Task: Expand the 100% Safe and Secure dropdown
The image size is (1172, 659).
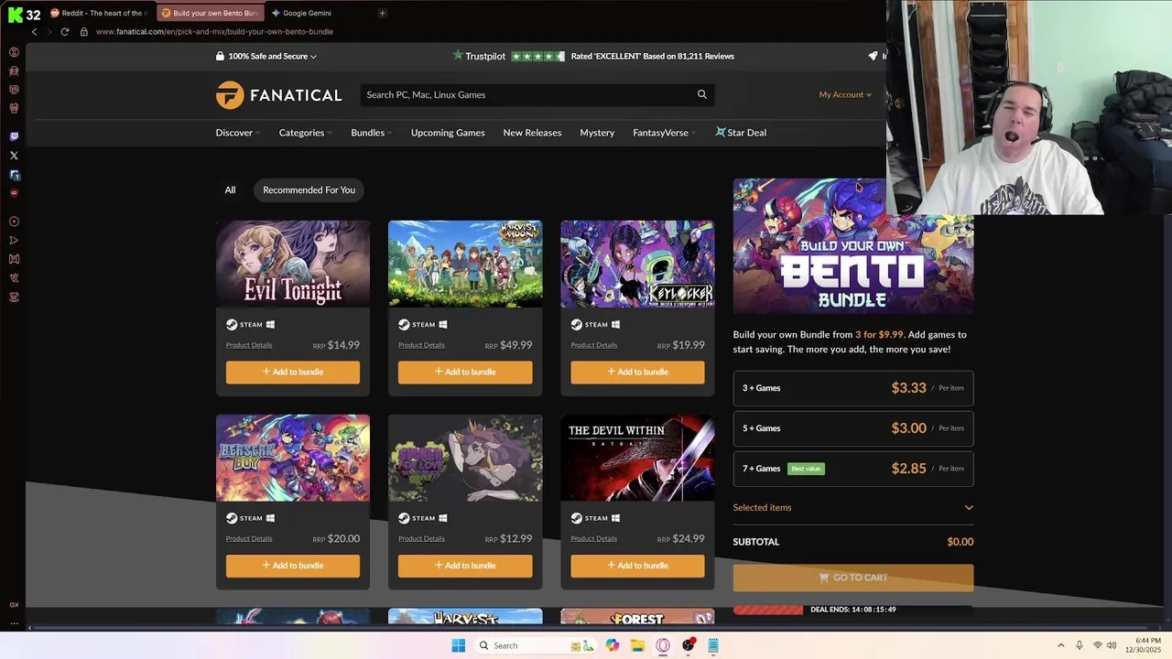Action: pos(266,56)
